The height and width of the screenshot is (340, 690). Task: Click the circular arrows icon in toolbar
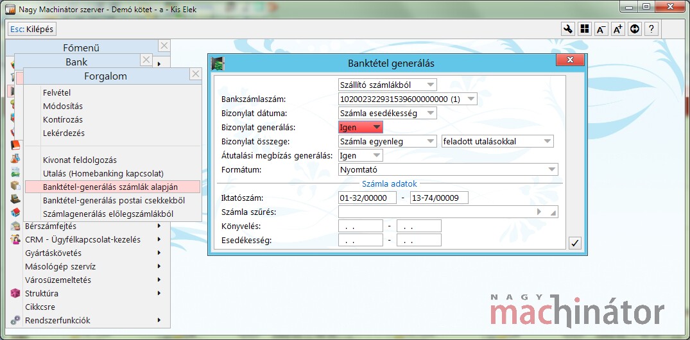[635, 29]
